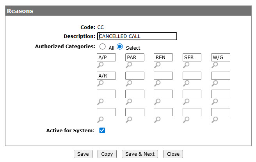Open lookup icon under SER category
Image resolution: width=256 pixels, height=162 pixels.
[x=186, y=65]
